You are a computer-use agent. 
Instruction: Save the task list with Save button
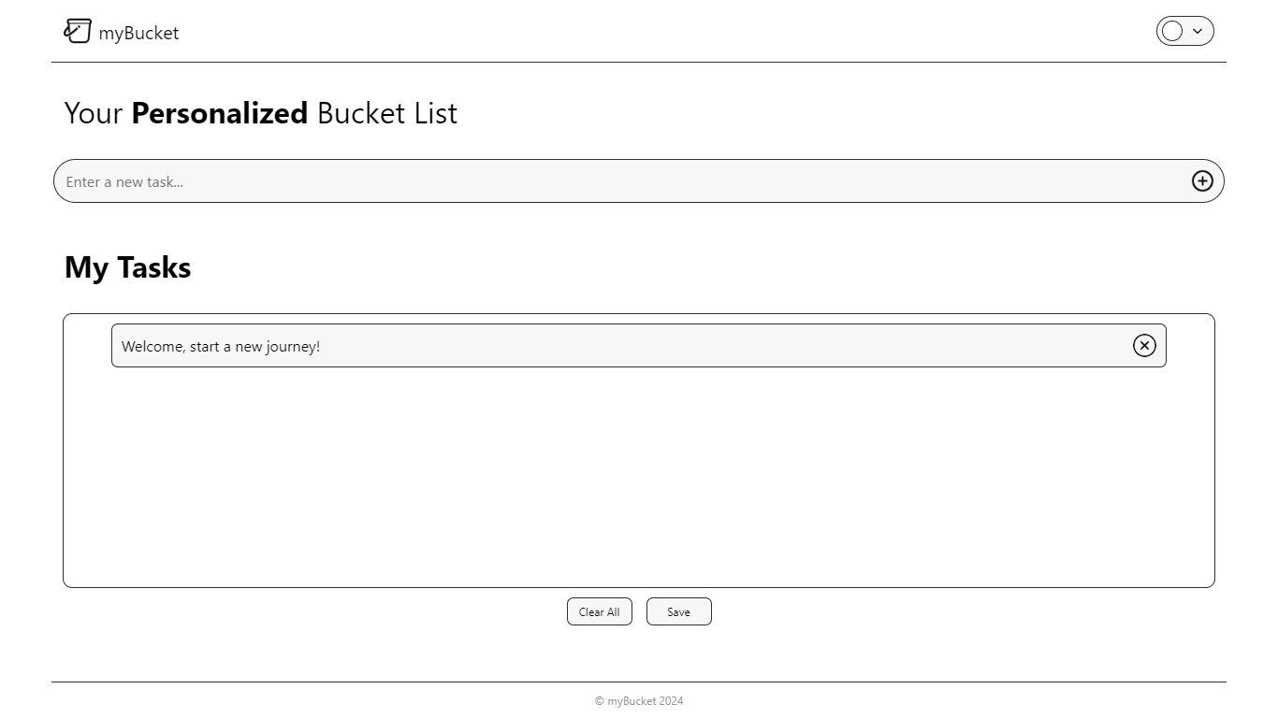679,612
